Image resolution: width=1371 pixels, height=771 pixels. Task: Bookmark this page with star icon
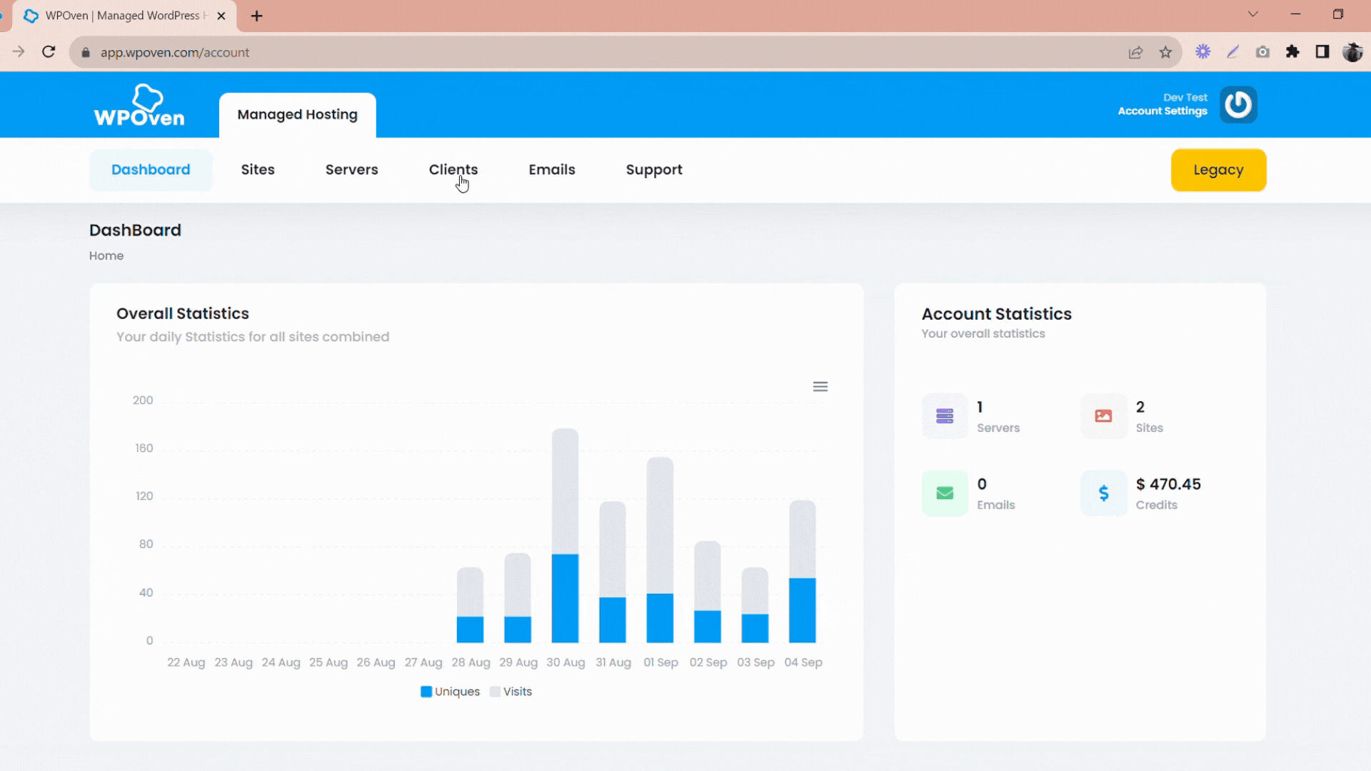[1165, 52]
